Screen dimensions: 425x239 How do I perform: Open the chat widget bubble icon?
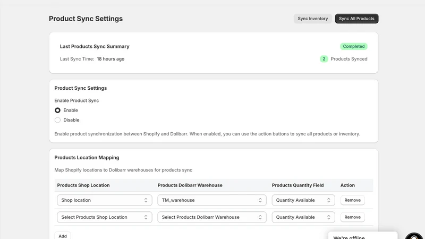point(414,236)
